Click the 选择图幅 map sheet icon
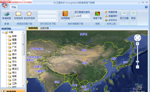The width and height of the screenshot is (150, 92). tap(65, 14)
